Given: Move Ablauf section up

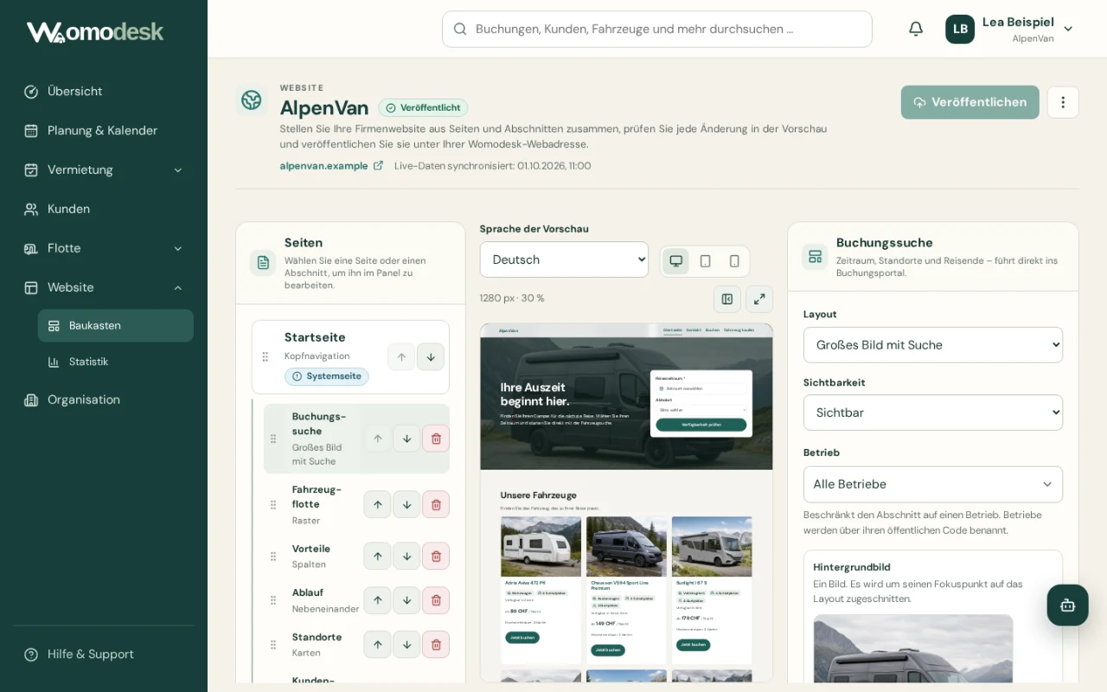Looking at the screenshot, I should click(377, 600).
